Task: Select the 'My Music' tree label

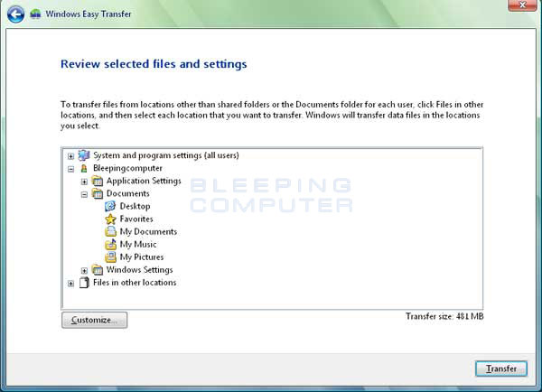Action: point(138,245)
